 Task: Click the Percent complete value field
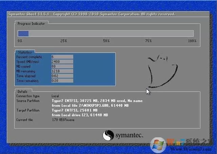(x=62, y=57)
